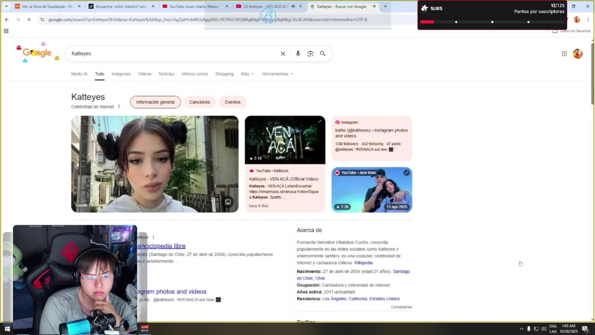The image size is (595, 335).
Task: Close the Katteyes Buscar con Google tab
Action: tap(374, 7)
